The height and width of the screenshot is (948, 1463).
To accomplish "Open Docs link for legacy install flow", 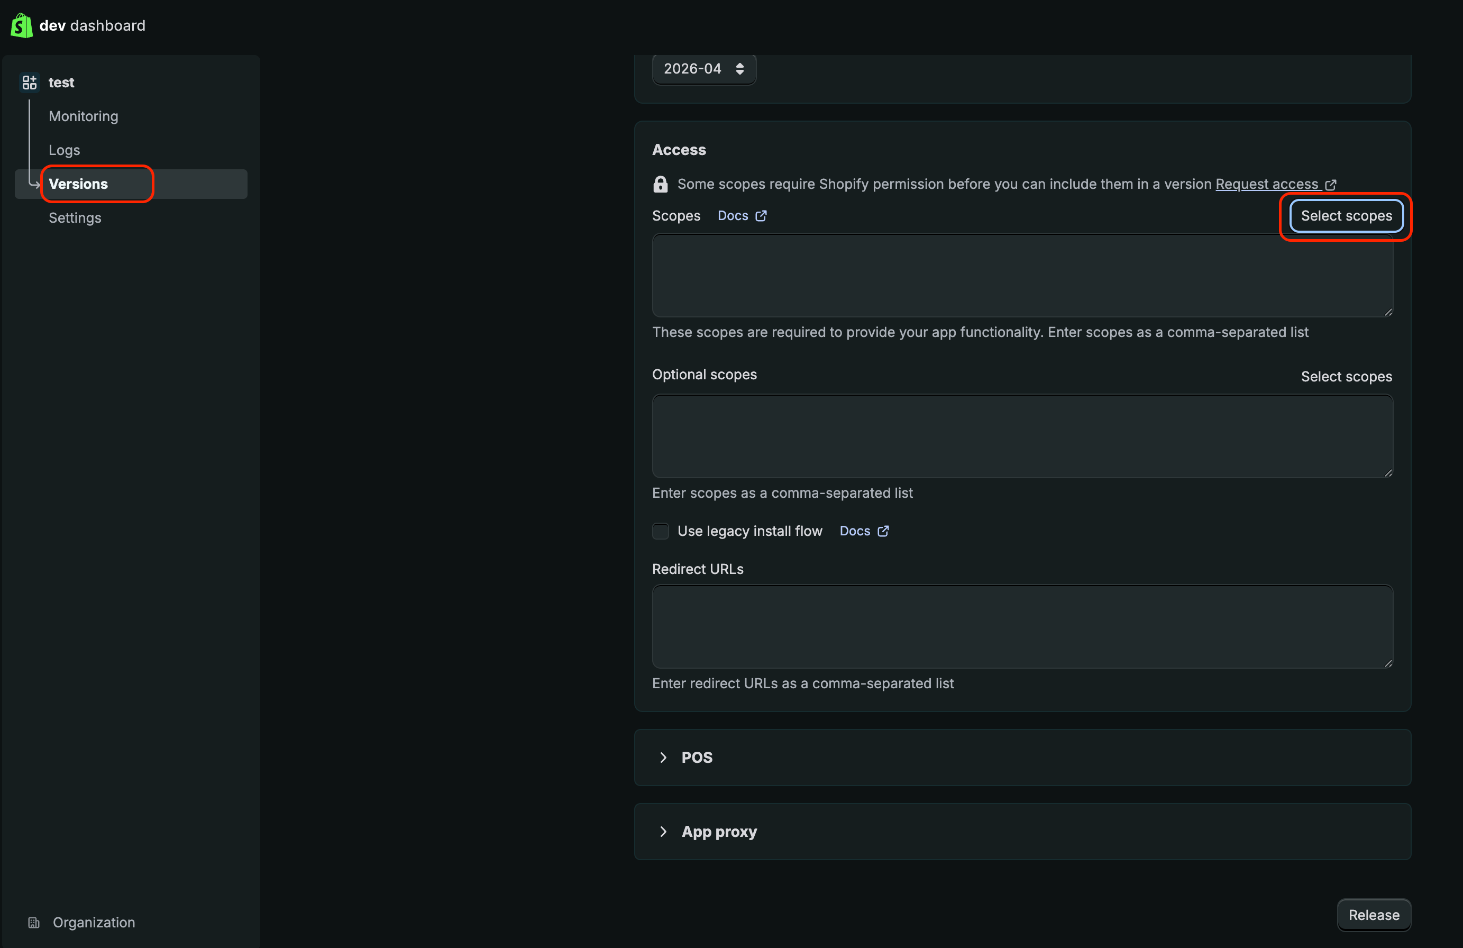I will [x=855, y=531].
